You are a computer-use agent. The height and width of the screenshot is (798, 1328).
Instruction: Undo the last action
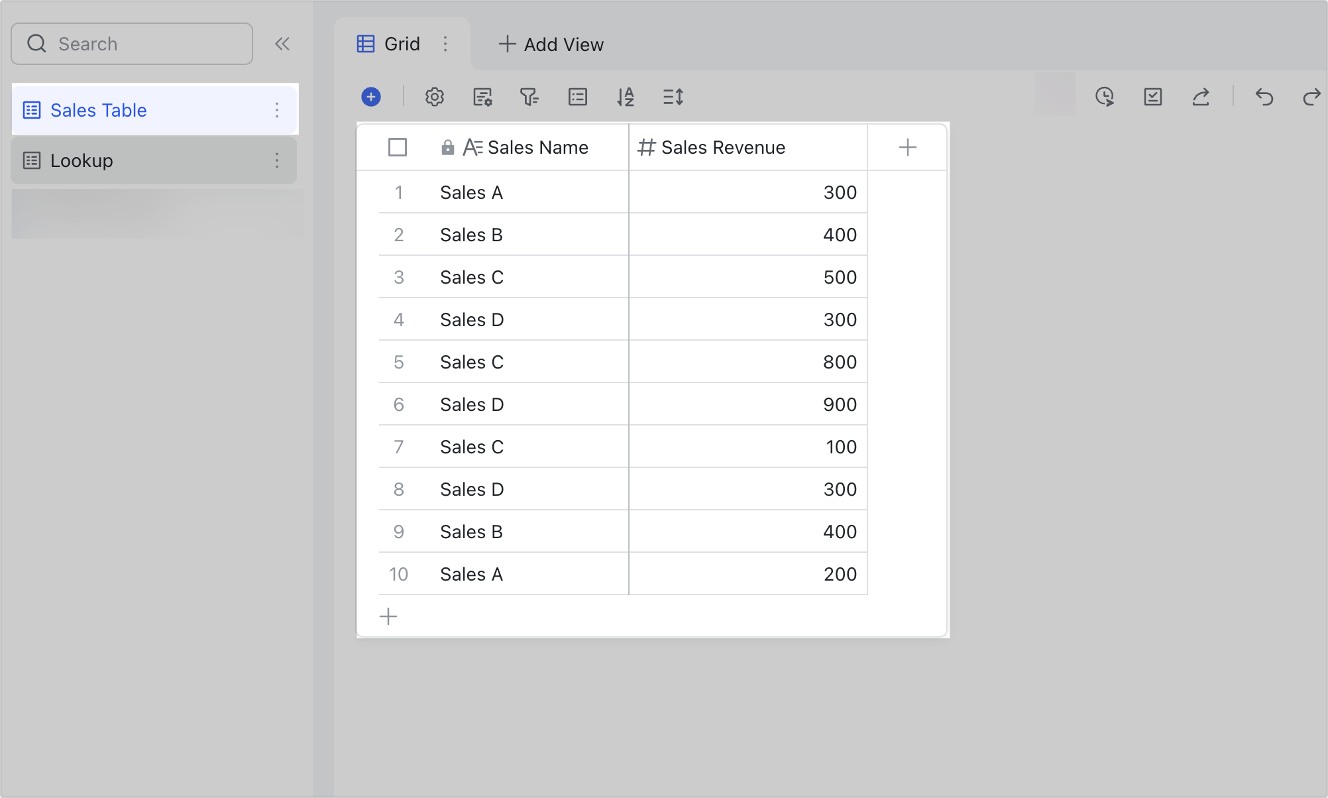[x=1264, y=97]
